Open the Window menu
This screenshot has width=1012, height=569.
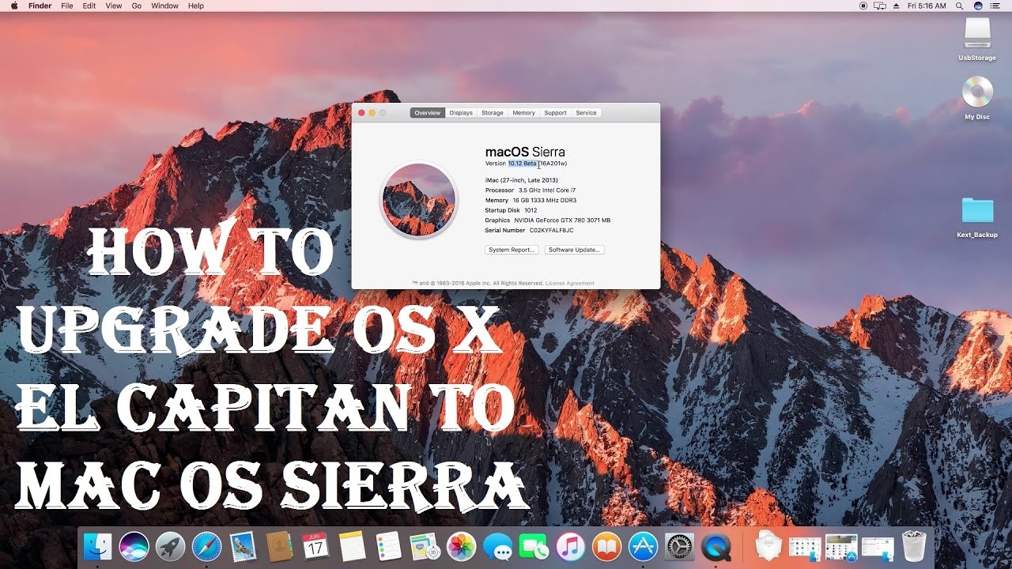[164, 6]
